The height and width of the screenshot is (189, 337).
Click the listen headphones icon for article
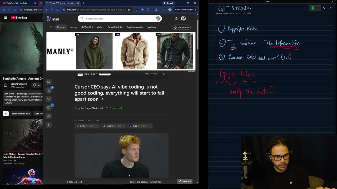coord(49,82)
